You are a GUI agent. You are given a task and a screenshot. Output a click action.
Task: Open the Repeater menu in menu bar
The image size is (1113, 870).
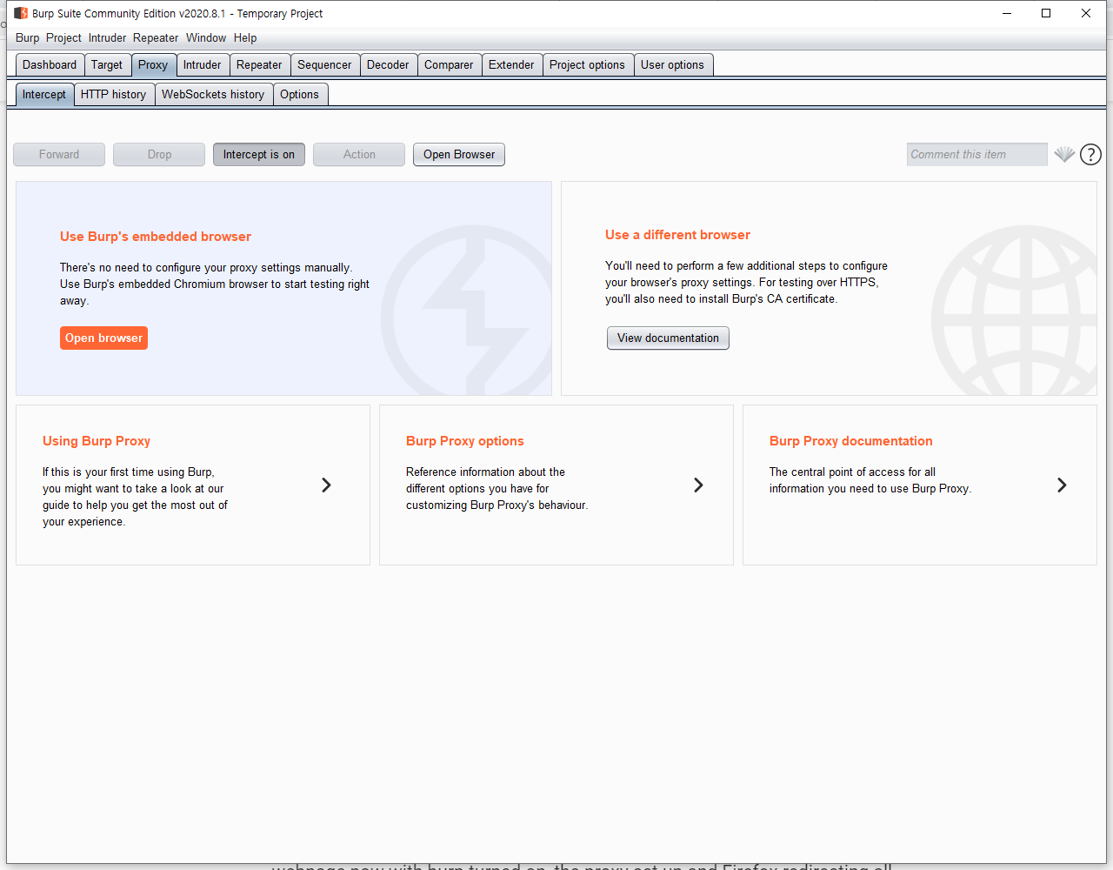[156, 37]
